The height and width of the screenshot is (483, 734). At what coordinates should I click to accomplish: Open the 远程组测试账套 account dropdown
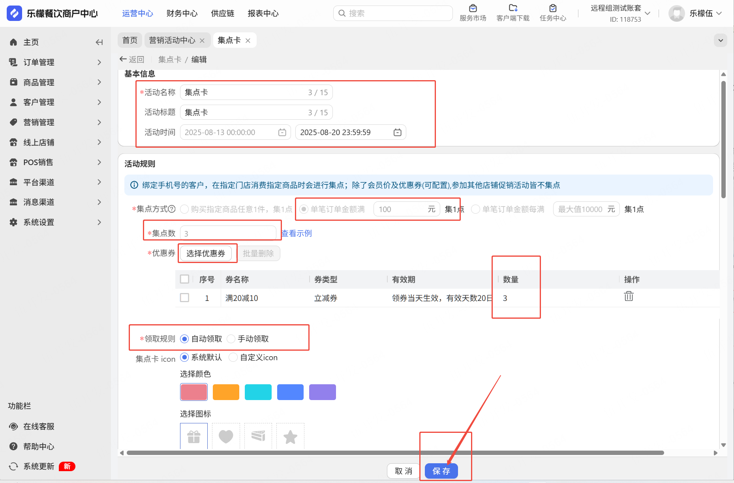[648, 13]
